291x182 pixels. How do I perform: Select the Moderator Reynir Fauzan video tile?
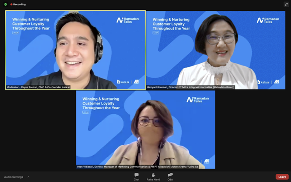pos(75,50)
